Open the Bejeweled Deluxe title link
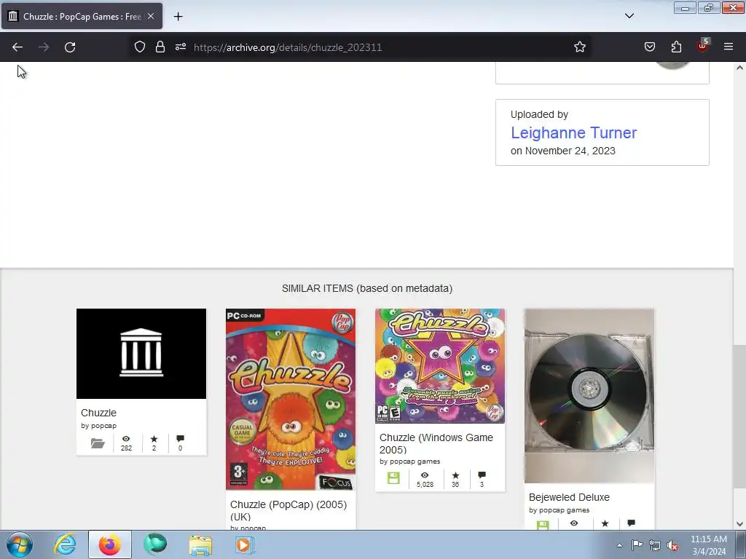Viewport: 746px width, 559px height. click(569, 497)
